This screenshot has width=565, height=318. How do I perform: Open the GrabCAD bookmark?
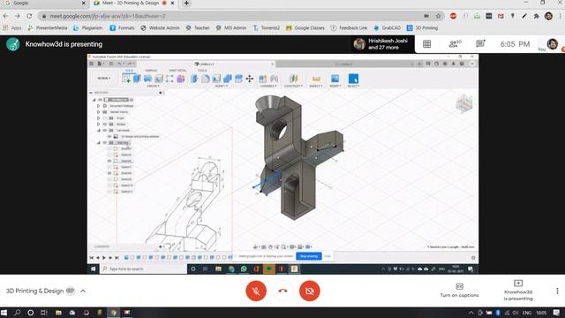(x=387, y=27)
